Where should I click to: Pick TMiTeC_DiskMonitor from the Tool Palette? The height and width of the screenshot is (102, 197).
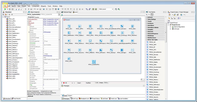[x=154, y=60]
